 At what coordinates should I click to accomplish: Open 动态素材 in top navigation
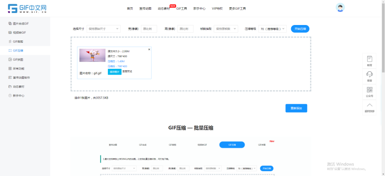164,9
